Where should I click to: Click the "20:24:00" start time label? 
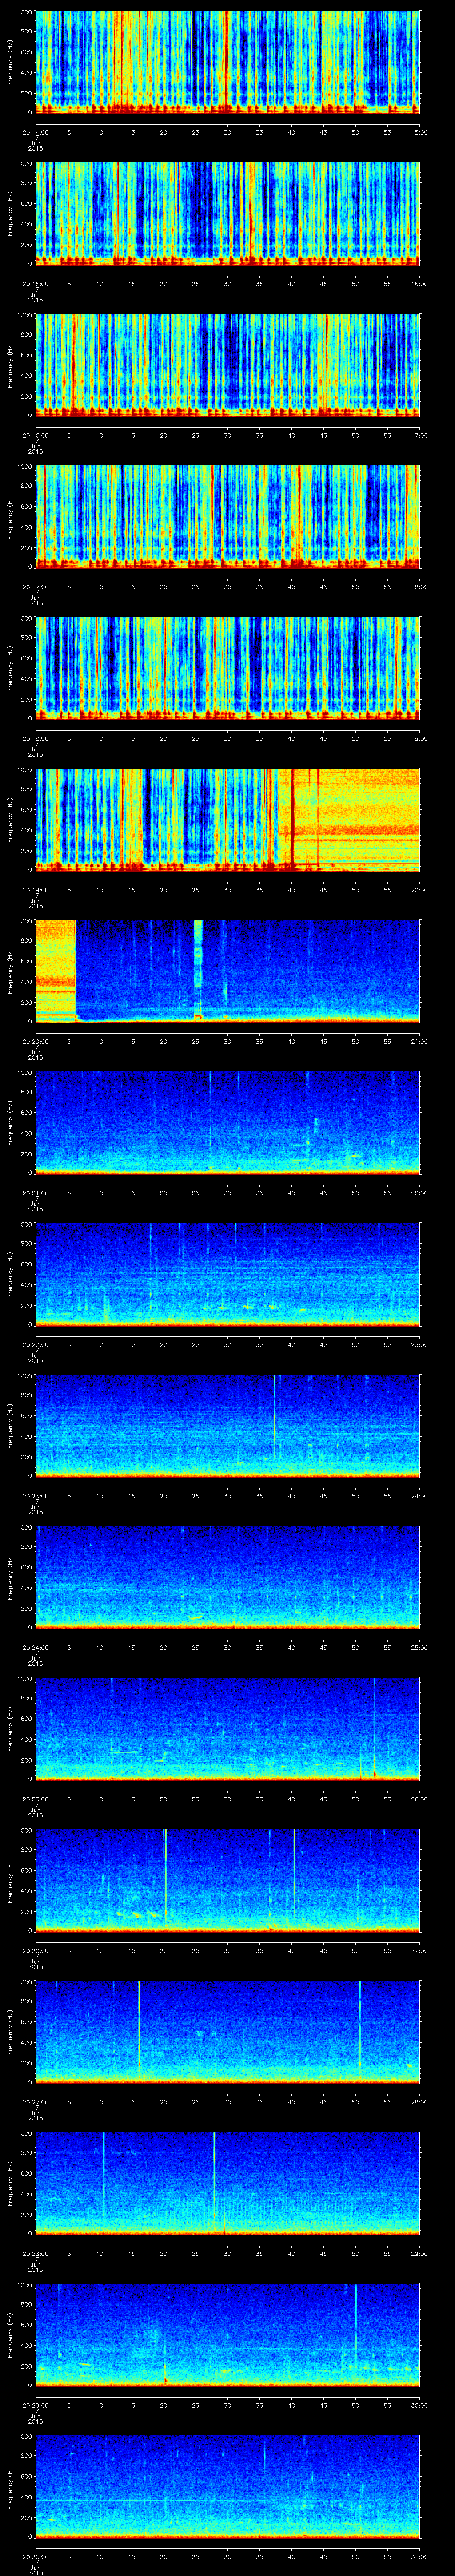click(36, 1647)
